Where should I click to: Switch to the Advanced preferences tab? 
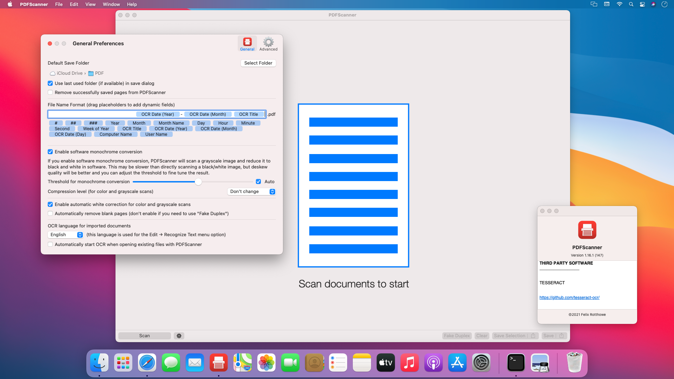pos(268,44)
